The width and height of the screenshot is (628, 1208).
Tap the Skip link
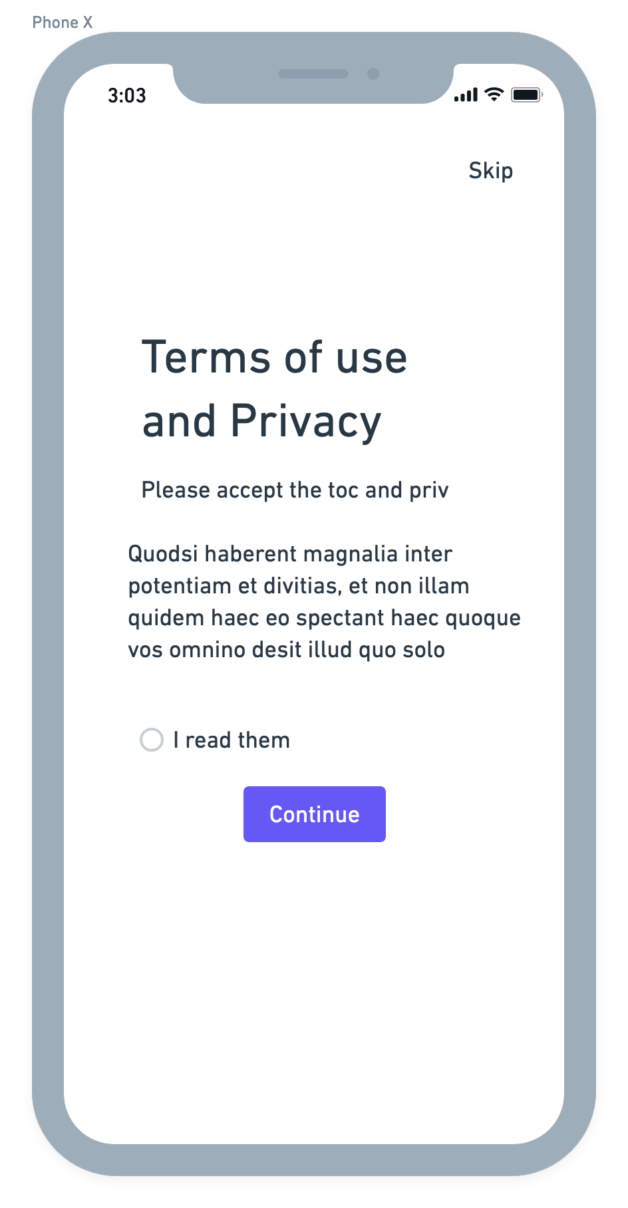click(x=490, y=171)
